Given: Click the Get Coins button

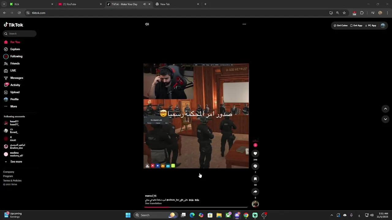Looking at the screenshot, I should pyautogui.click(x=341, y=26).
